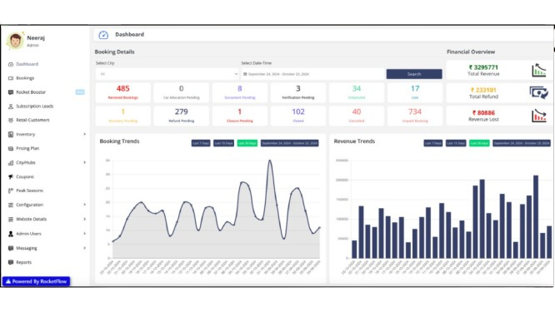Open the Coupons menu item

click(25, 176)
